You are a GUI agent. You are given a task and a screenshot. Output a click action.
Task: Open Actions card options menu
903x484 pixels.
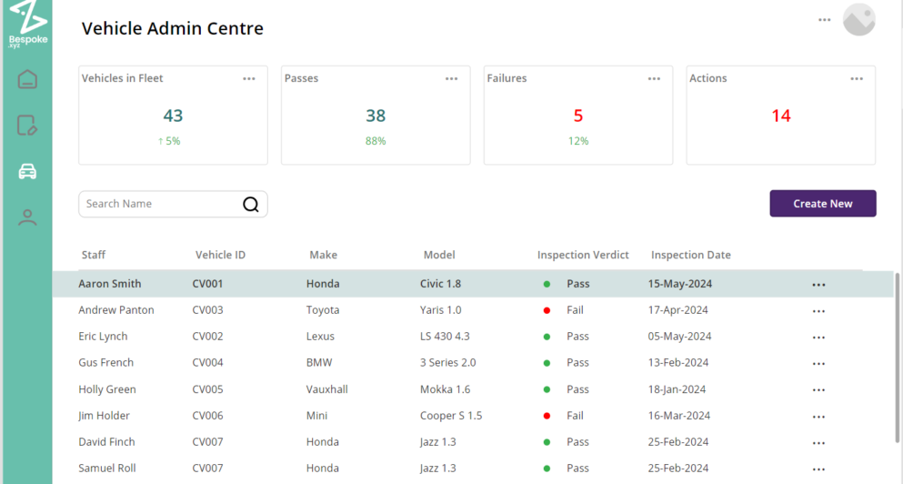coord(857,79)
